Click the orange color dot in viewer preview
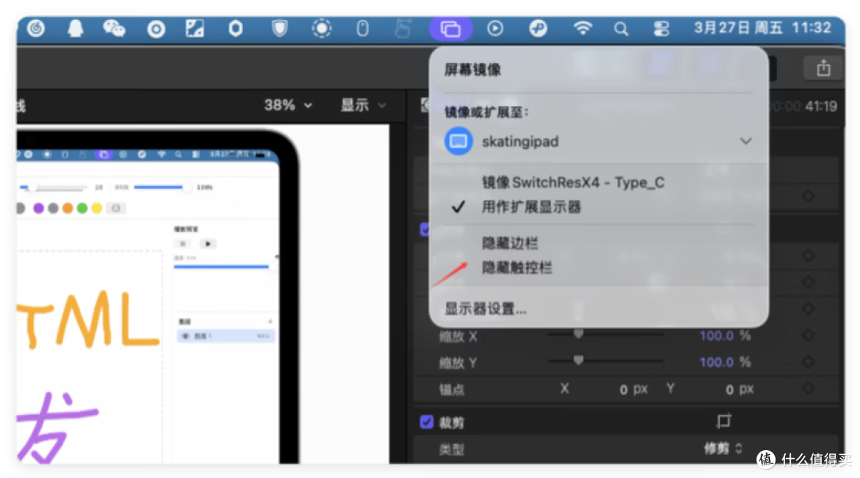 (x=68, y=208)
